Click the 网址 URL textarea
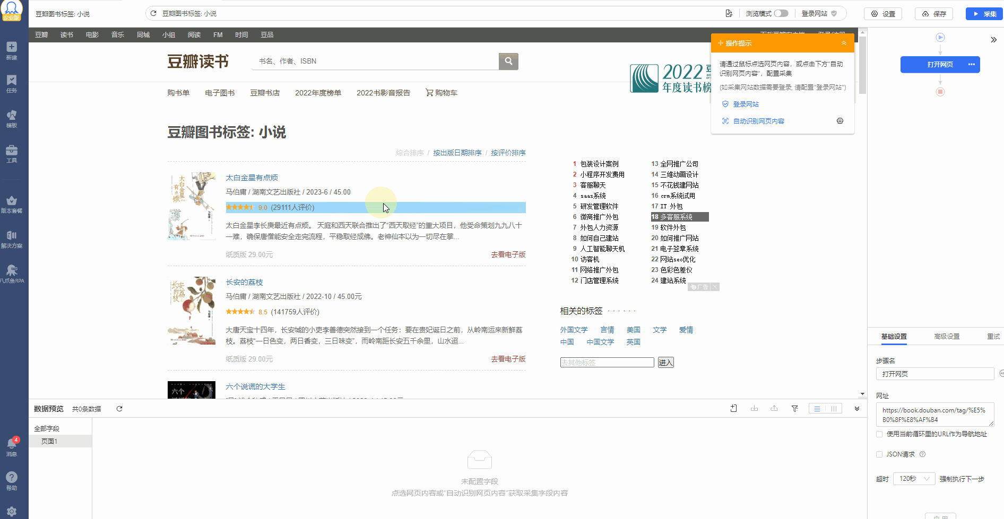 935,415
